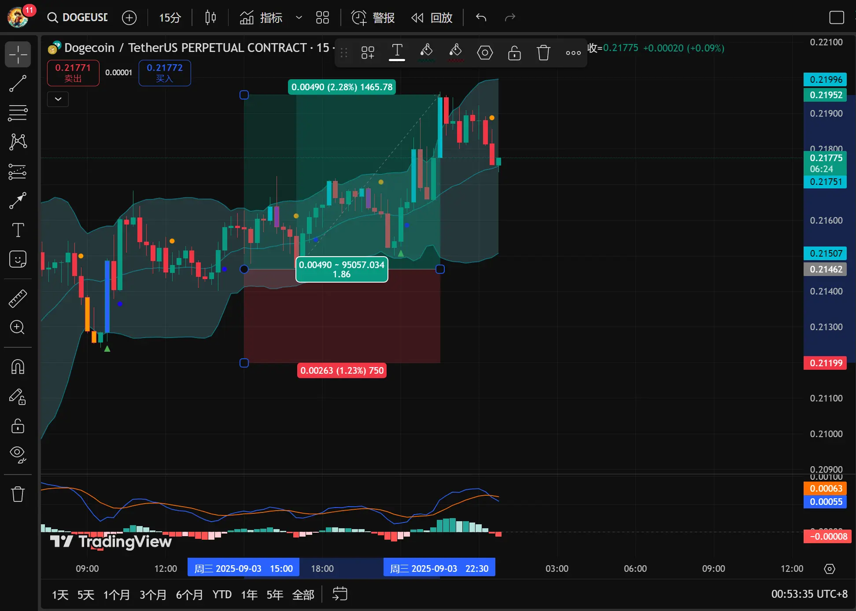The width and height of the screenshot is (856, 611).
Task: Change stop zone fill color (red)
Action: pyautogui.click(x=455, y=53)
